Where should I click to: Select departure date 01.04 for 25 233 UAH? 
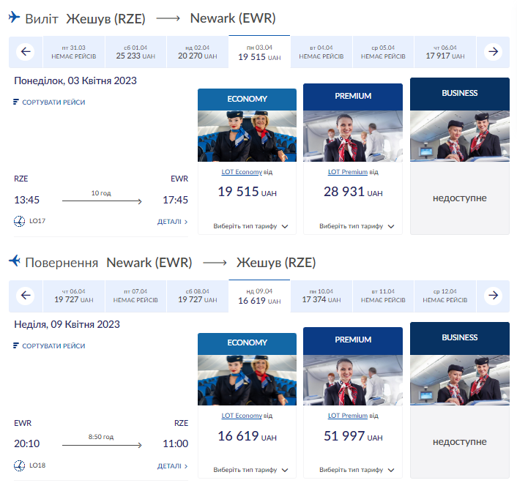click(x=135, y=52)
